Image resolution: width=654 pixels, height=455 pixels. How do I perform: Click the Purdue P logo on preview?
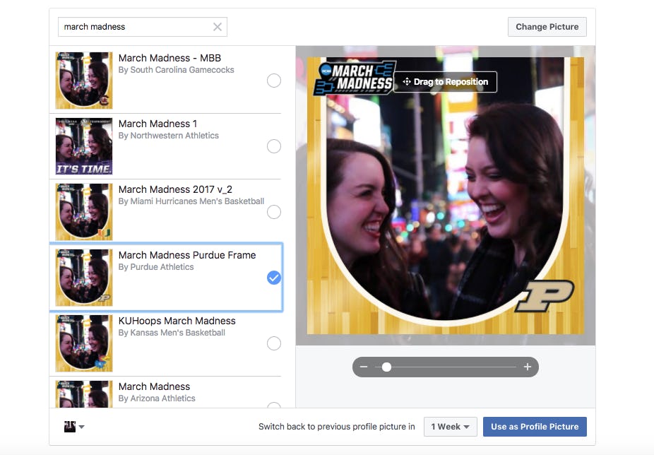[x=545, y=295]
